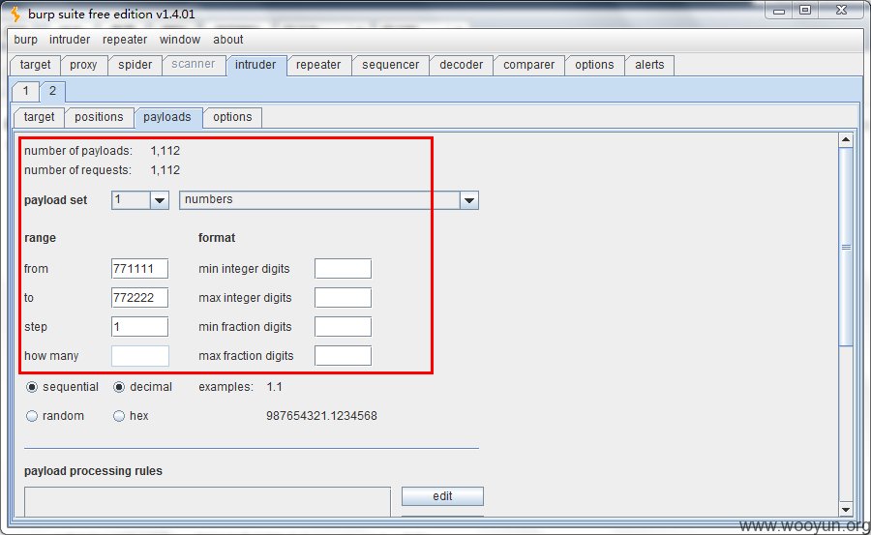This screenshot has width=871, height=535.
Task: Focus the how many field
Action: coord(140,356)
